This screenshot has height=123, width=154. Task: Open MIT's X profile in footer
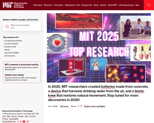click(18, 121)
